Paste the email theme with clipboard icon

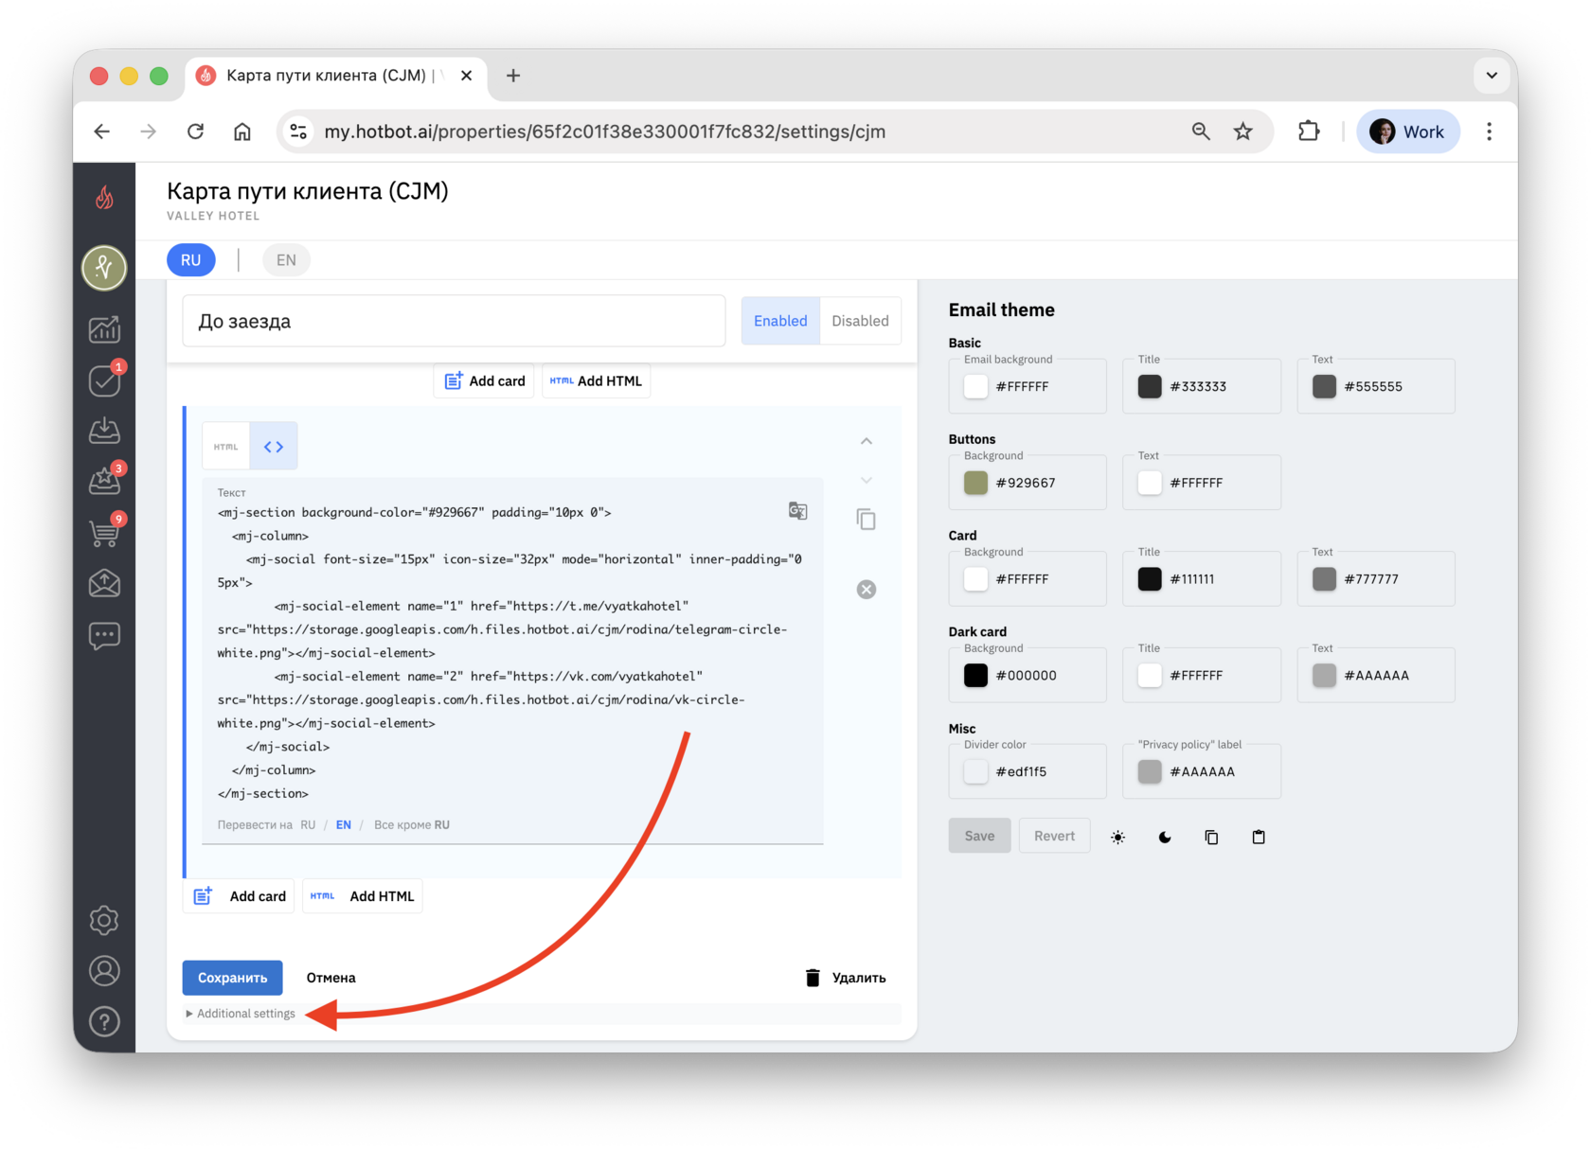coord(1259,837)
